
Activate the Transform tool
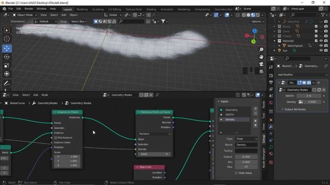click(7, 74)
